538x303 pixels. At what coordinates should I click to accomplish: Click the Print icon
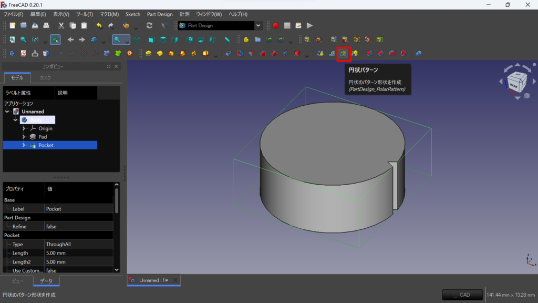pos(46,25)
